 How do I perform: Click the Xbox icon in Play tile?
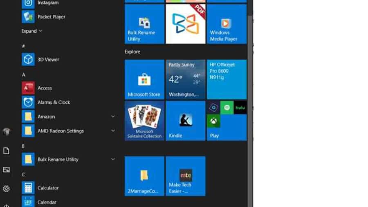point(213,121)
